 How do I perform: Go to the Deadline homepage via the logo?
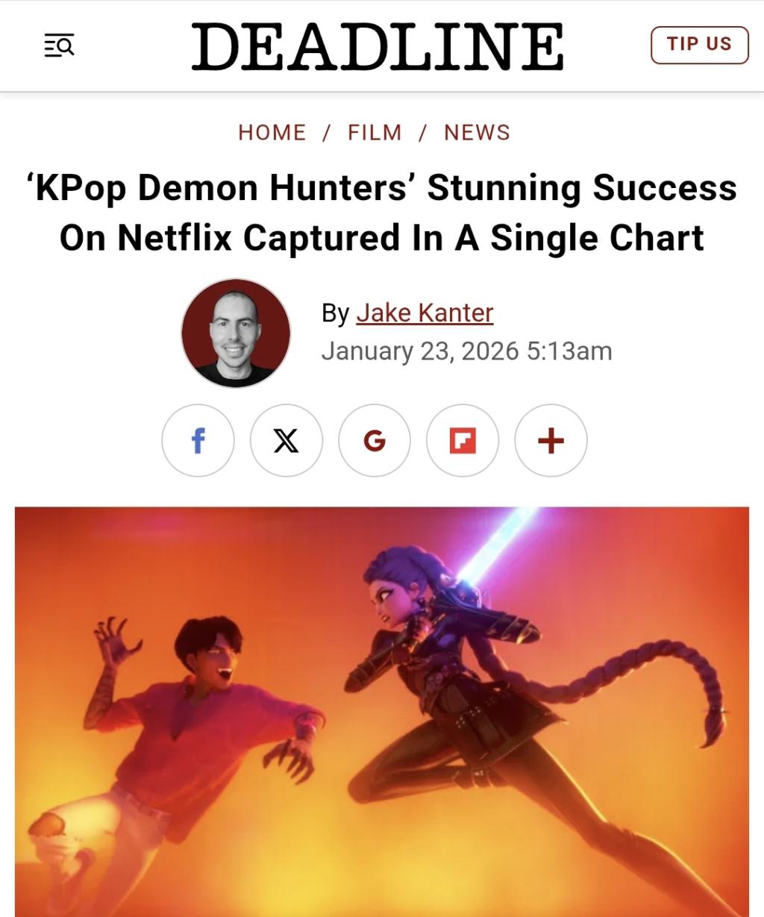coord(378,46)
